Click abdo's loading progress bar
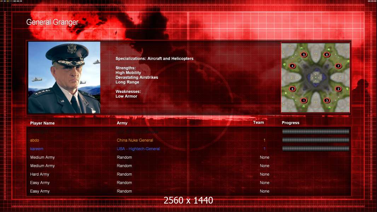Screen dimensions: 377x212 click(x=316, y=140)
